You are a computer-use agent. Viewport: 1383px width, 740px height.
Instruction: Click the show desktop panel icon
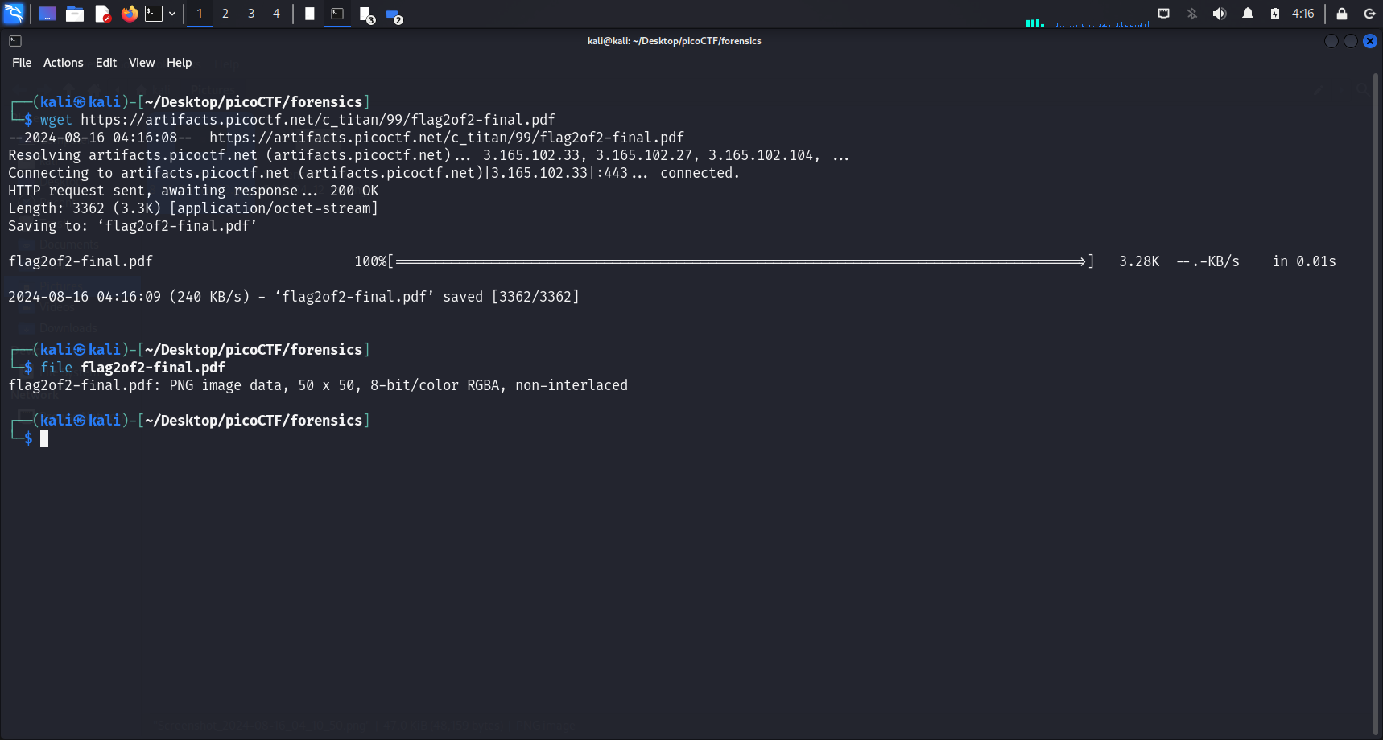[47, 14]
